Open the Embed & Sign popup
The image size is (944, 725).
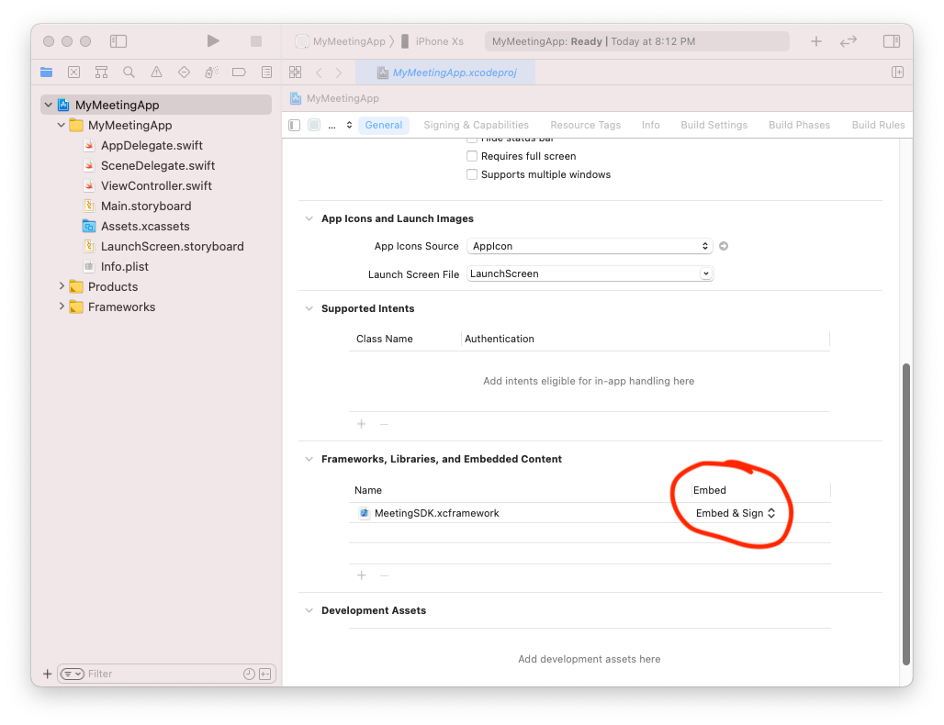pos(736,513)
